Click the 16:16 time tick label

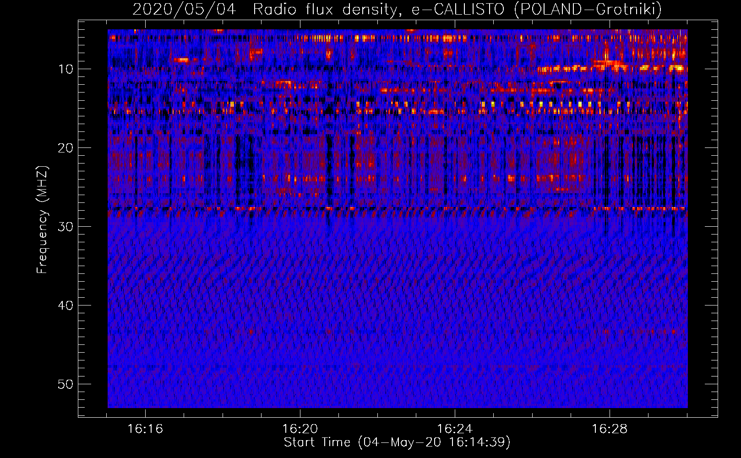(x=145, y=429)
